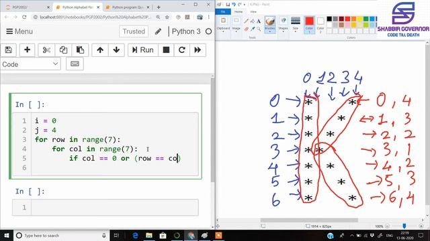Image resolution: width=430 pixels, height=241 pixels.
Task: Copy selected cells in Jupyter toolbar
Action: pos(63,50)
